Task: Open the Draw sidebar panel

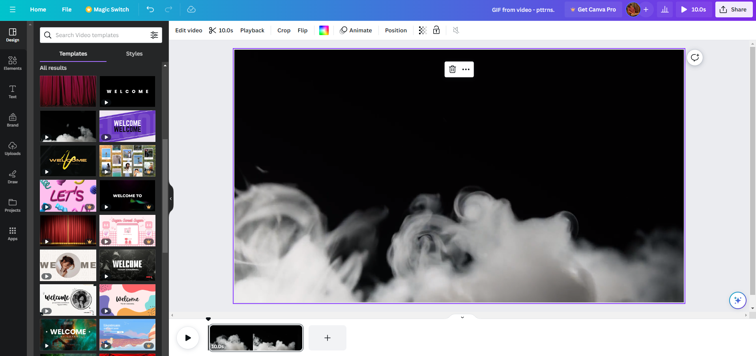Action: pos(13,177)
